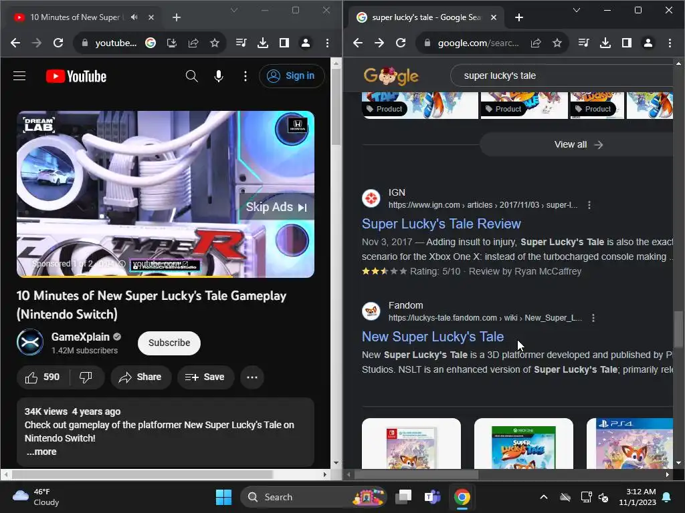The image size is (685, 513).
Task: Click the YouTube logo
Action: click(76, 76)
